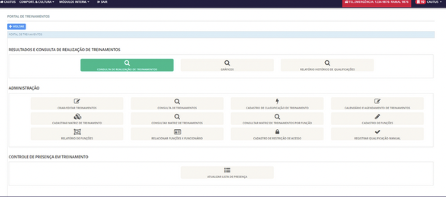The image size is (446, 197).
Task: Expand the Módulos Interm. dropdown menu
Action: tap(74, 2)
